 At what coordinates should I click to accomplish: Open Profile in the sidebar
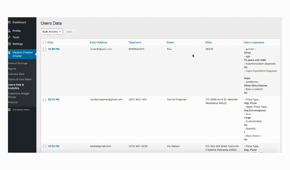[x=16, y=31]
